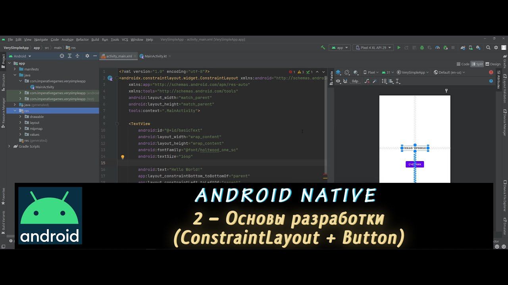Select the purple button in layout preview
This screenshot has width=508, height=285.
(415, 164)
